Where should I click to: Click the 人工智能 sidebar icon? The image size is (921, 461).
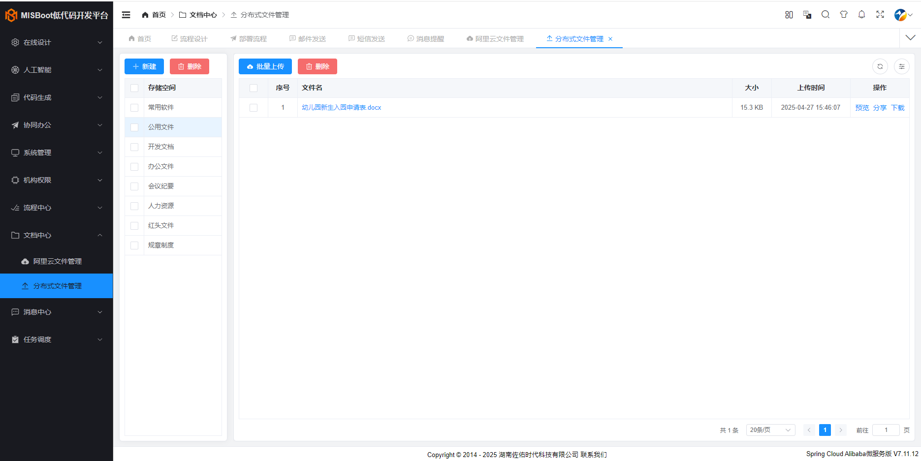pyautogui.click(x=15, y=70)
